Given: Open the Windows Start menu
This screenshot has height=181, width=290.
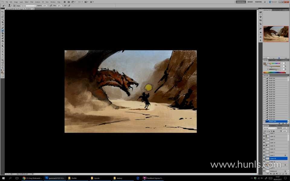Looking at the screenshot, I should click(3, 178).
